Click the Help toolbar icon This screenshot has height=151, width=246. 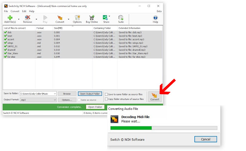(x=155, y=18)
